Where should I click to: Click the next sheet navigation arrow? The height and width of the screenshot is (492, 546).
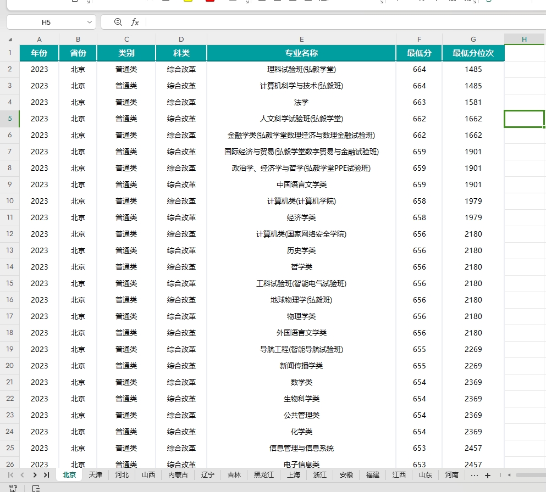tap(34, 475)
